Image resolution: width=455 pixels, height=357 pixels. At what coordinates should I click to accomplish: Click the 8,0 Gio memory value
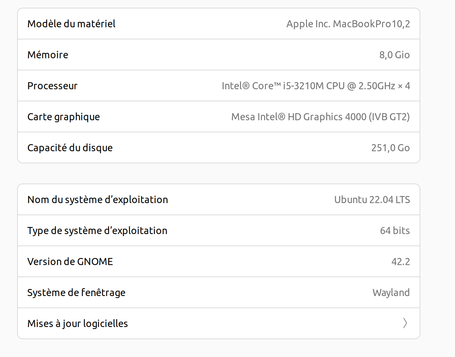click(x=394, y=55)
